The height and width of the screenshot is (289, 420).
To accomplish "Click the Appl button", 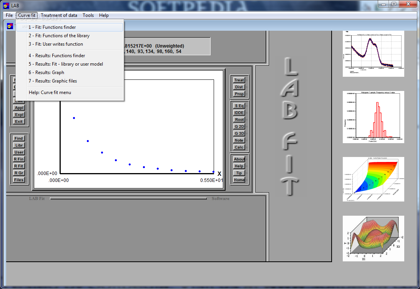I will click(19, 107).
